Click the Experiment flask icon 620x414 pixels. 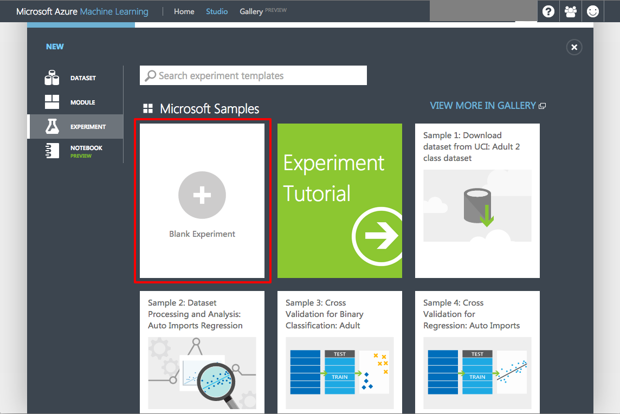[x=52, y=127]
